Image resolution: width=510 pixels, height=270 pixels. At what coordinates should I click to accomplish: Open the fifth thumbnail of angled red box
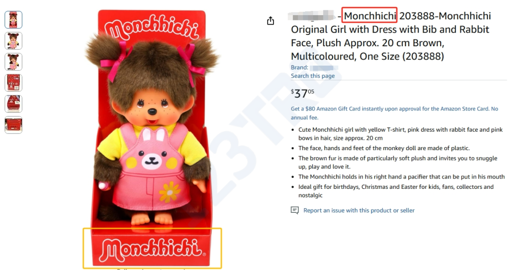click(x=13, y=104)
